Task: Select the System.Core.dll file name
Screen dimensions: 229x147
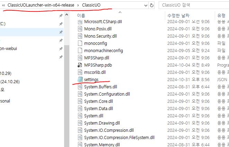Action: point(99,101)
